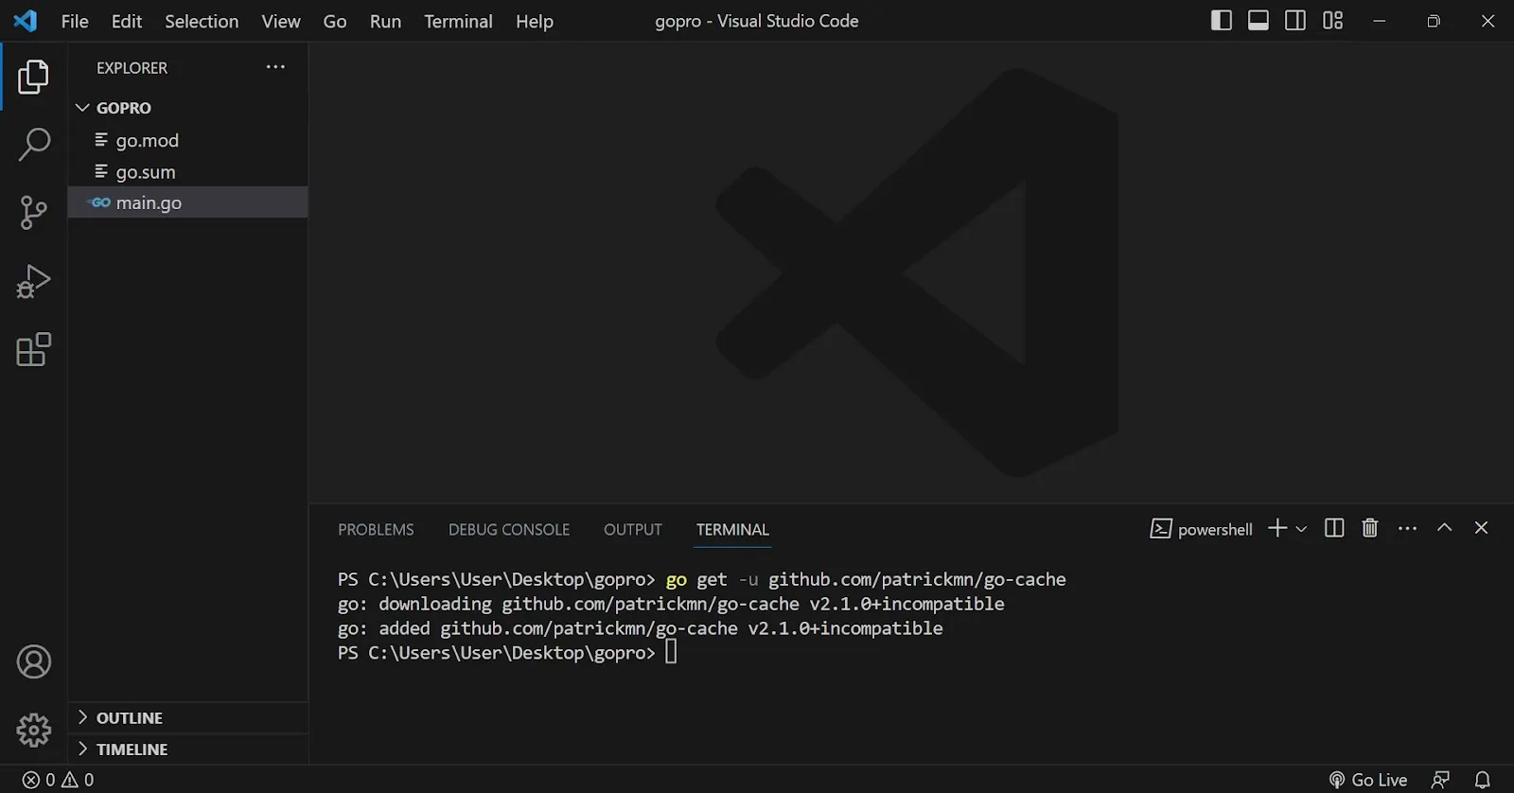Click the VS Code logo icon in title bar
The height and width of the screenshot is (793, 1514).
26,21
